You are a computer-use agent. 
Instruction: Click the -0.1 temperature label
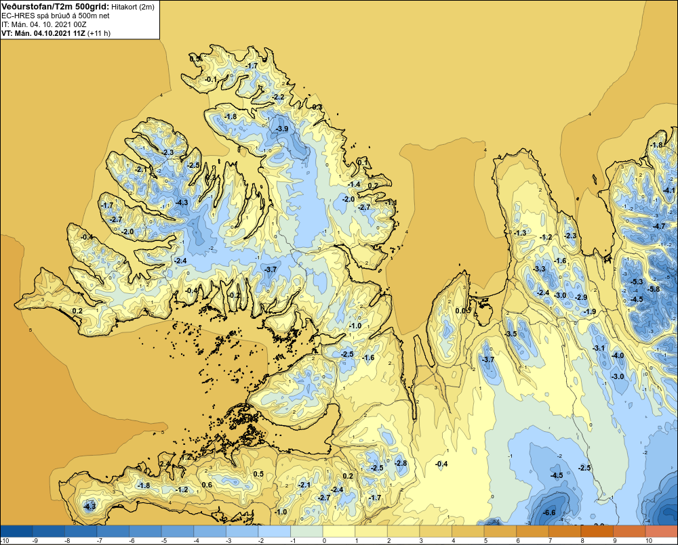click(211, 79)
